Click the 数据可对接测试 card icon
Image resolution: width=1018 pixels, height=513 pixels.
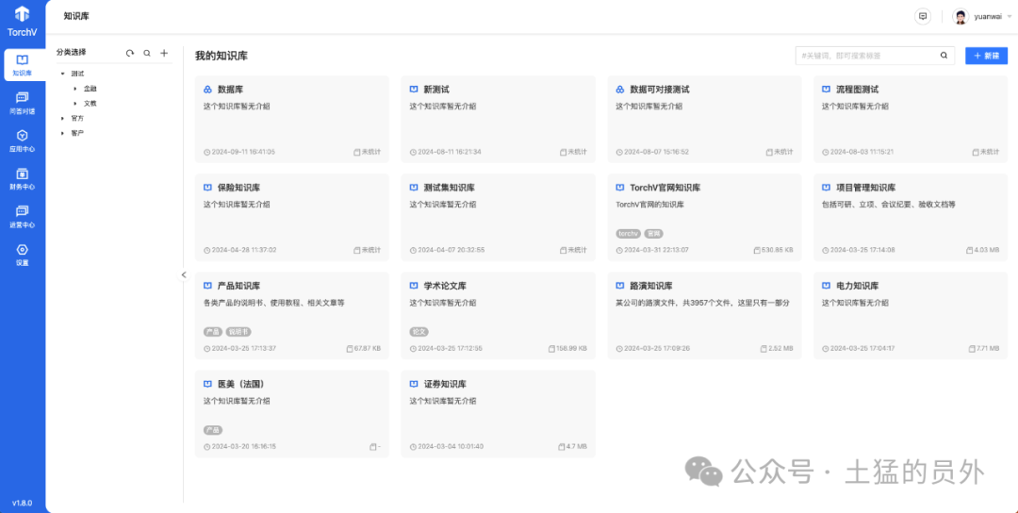pos(620,89)
